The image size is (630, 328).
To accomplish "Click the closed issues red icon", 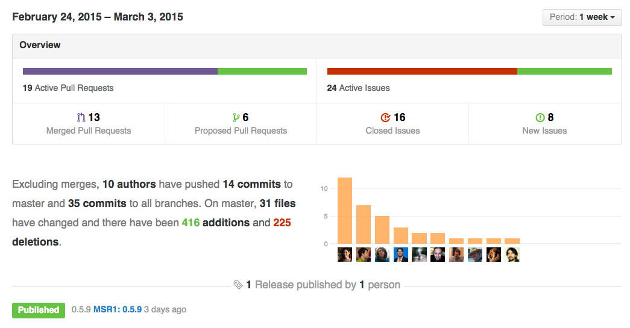I will [385, 117].
